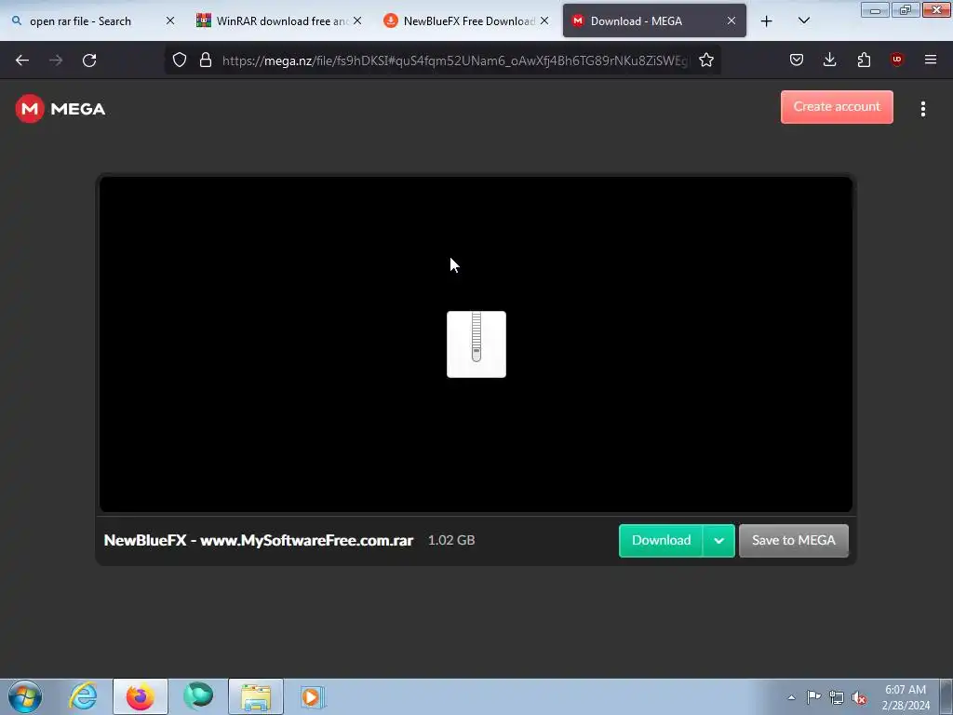This screenshot has height=715, width=953.
Task: Click the green Download button
Action: click(x=661, y=541)
